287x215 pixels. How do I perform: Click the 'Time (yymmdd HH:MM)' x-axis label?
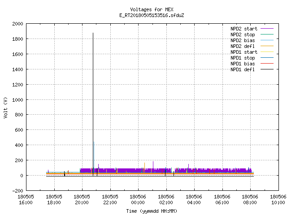pyautogui.click(x=152, y=211)
